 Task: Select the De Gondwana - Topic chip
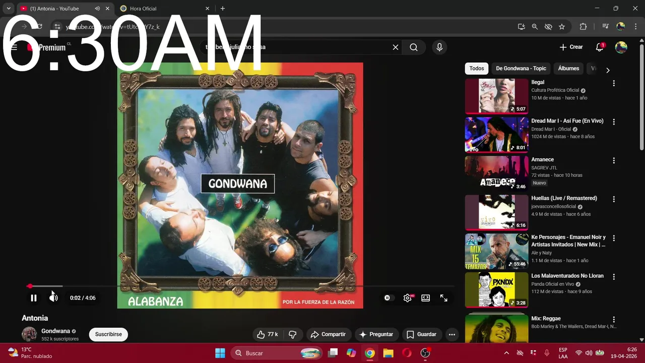(x=521, y=69)
